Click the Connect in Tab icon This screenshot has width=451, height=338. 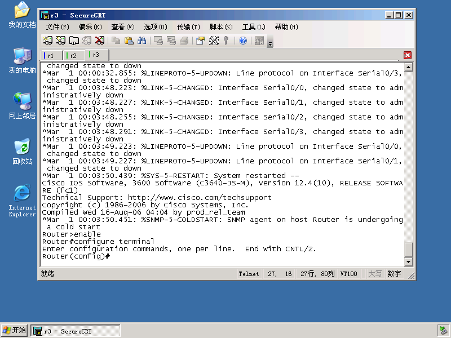[74, 41]
